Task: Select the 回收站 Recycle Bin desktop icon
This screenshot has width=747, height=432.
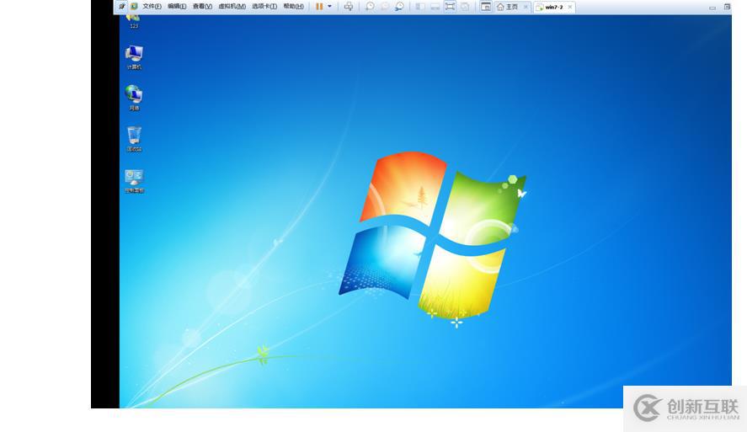Action: click(x=134, y=139)
